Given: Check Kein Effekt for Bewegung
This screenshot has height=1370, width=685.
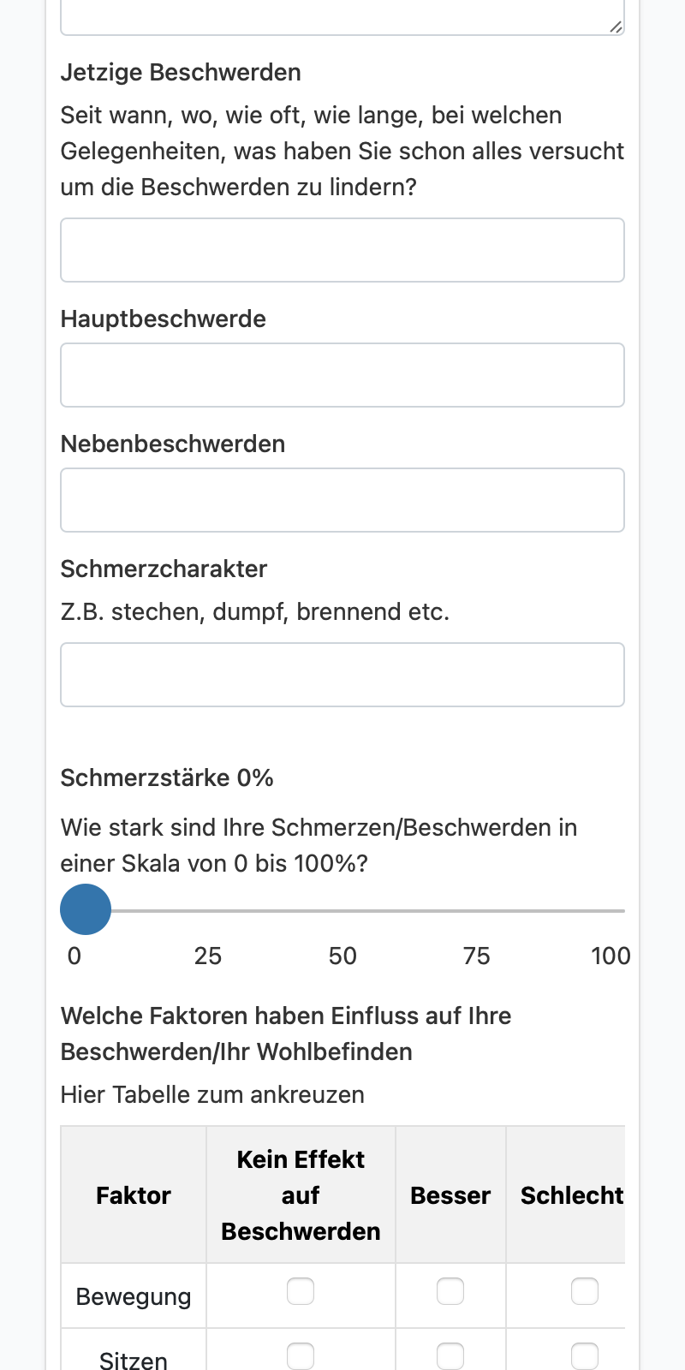Looking at the screenshot, I should coord(301,1291).
